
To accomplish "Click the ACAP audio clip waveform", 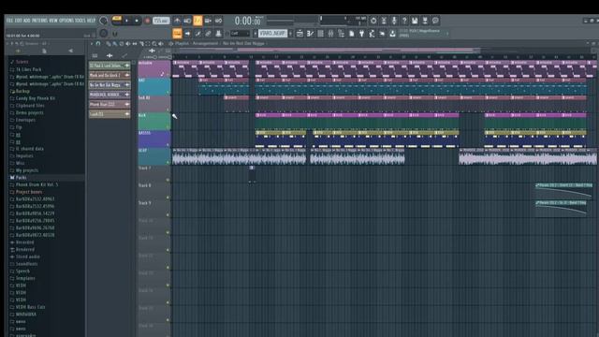I will tap(240, 157).
